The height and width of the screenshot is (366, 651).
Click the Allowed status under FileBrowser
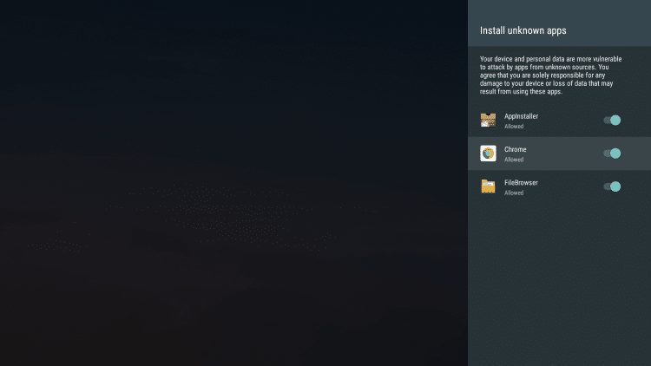tap(514, 193)
